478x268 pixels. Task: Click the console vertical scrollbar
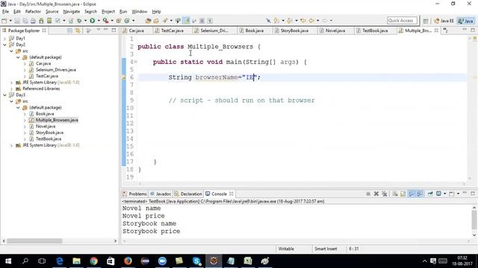click(474, 220)
